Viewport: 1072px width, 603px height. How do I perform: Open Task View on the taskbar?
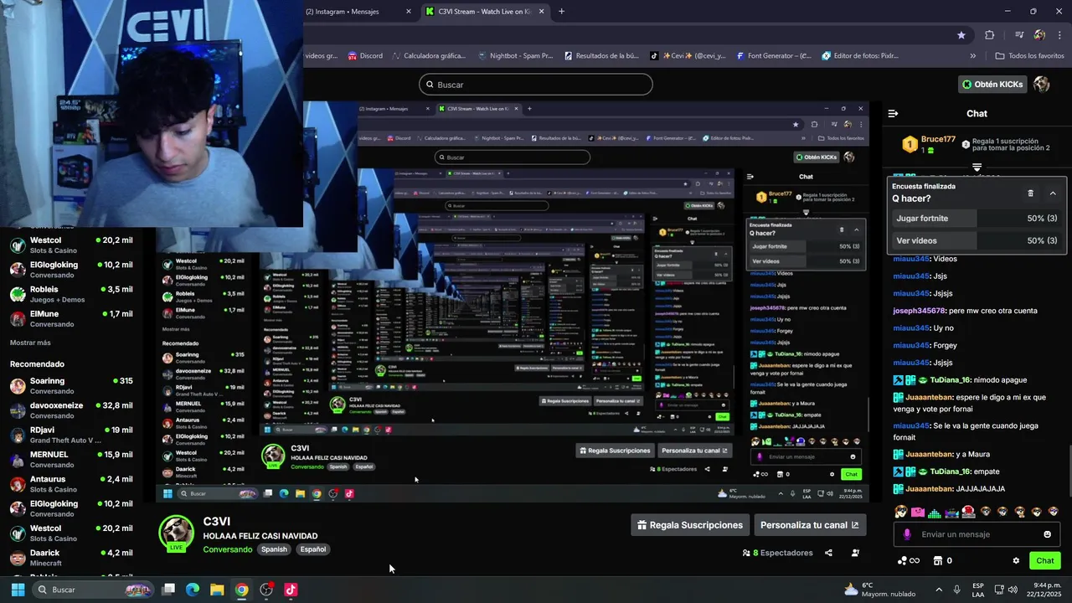click(168, 590)
